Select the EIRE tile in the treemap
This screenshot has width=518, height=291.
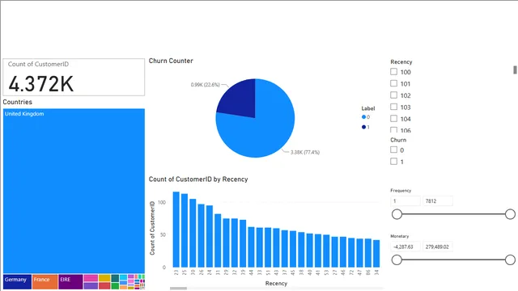click(x=70, y=282)
